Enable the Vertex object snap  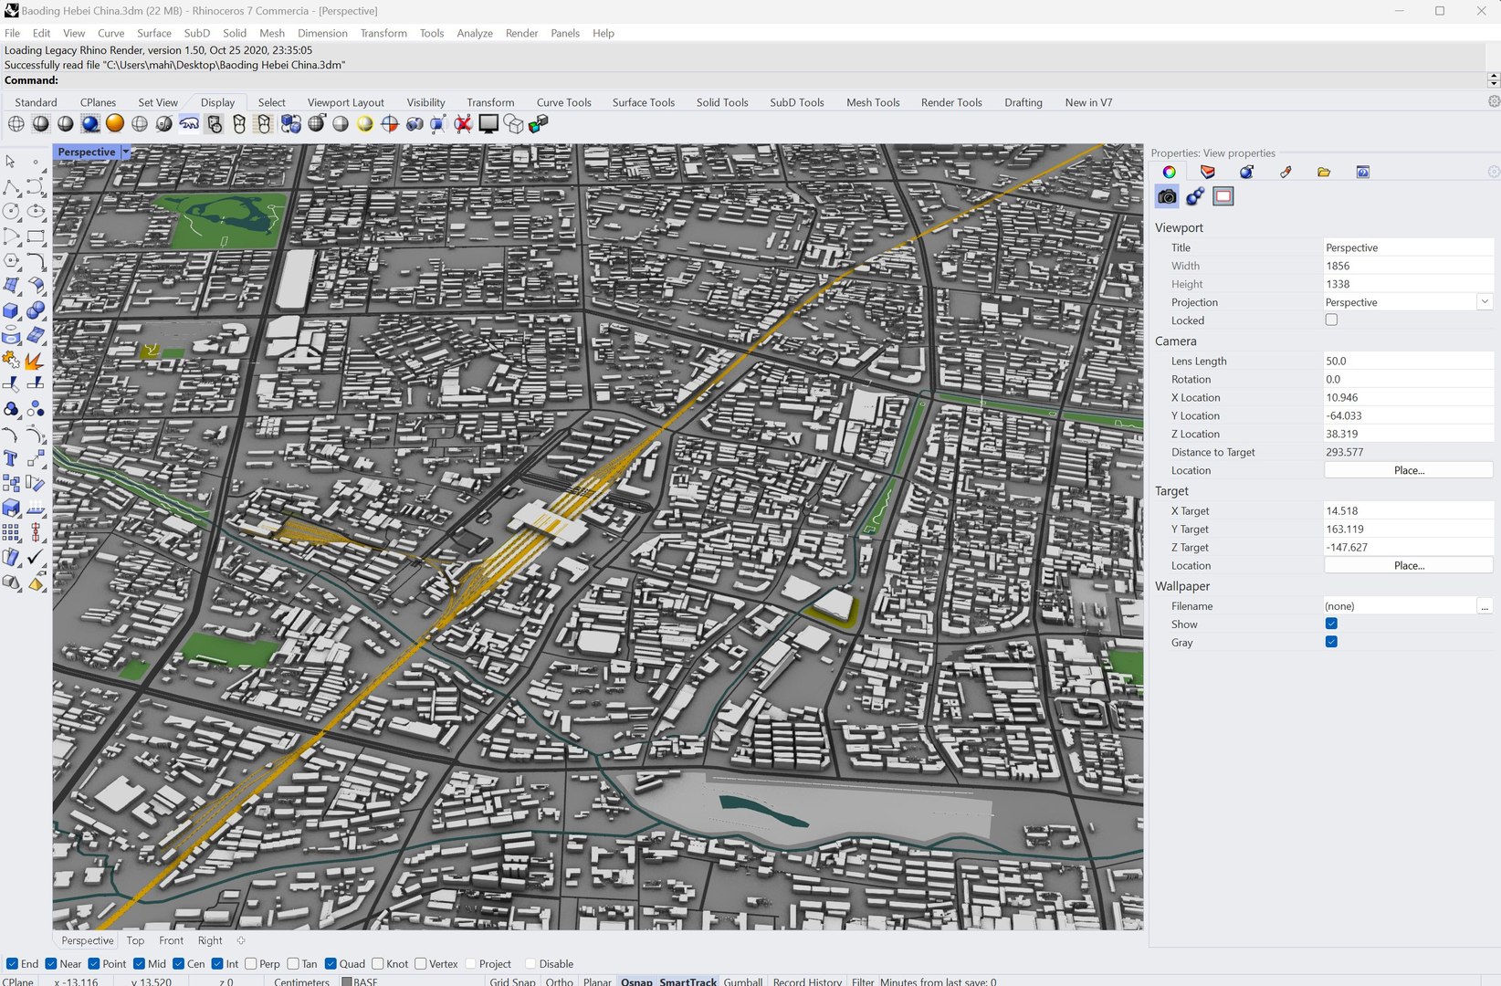tap(421, 963)
